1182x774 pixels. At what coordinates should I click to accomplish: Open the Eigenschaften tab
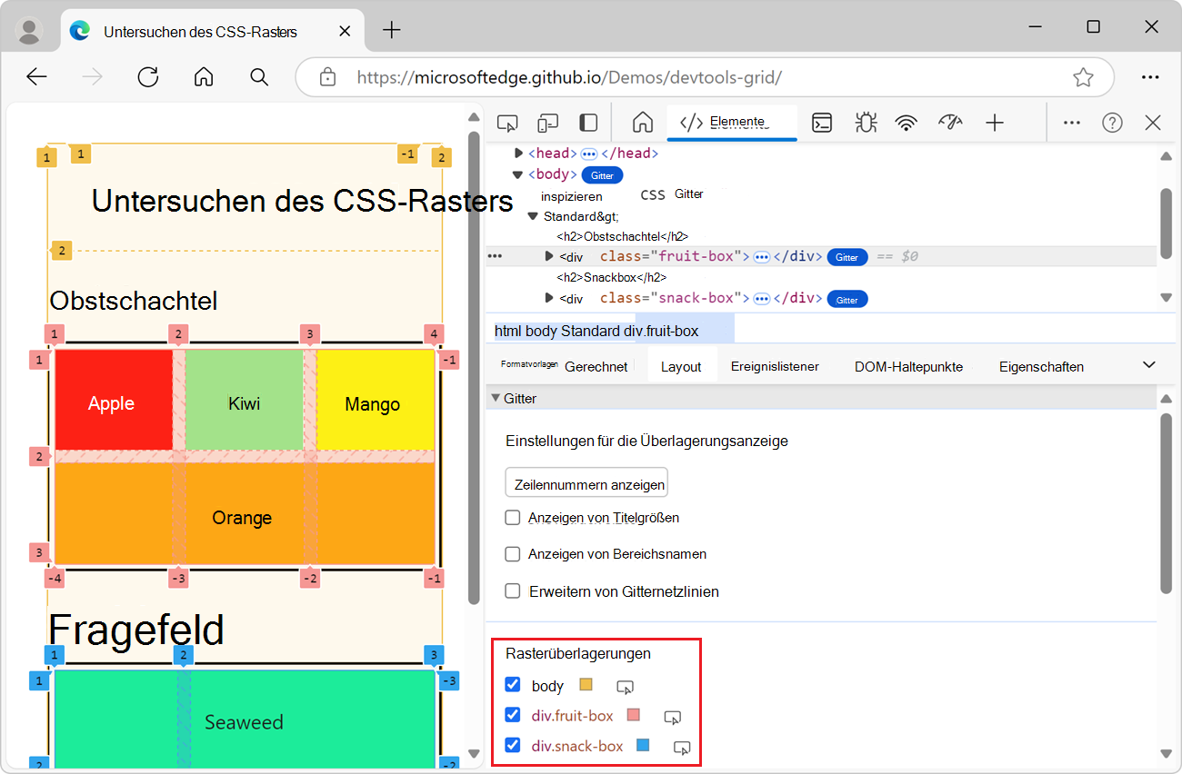pyautogui.click(x=1041, y=367)
